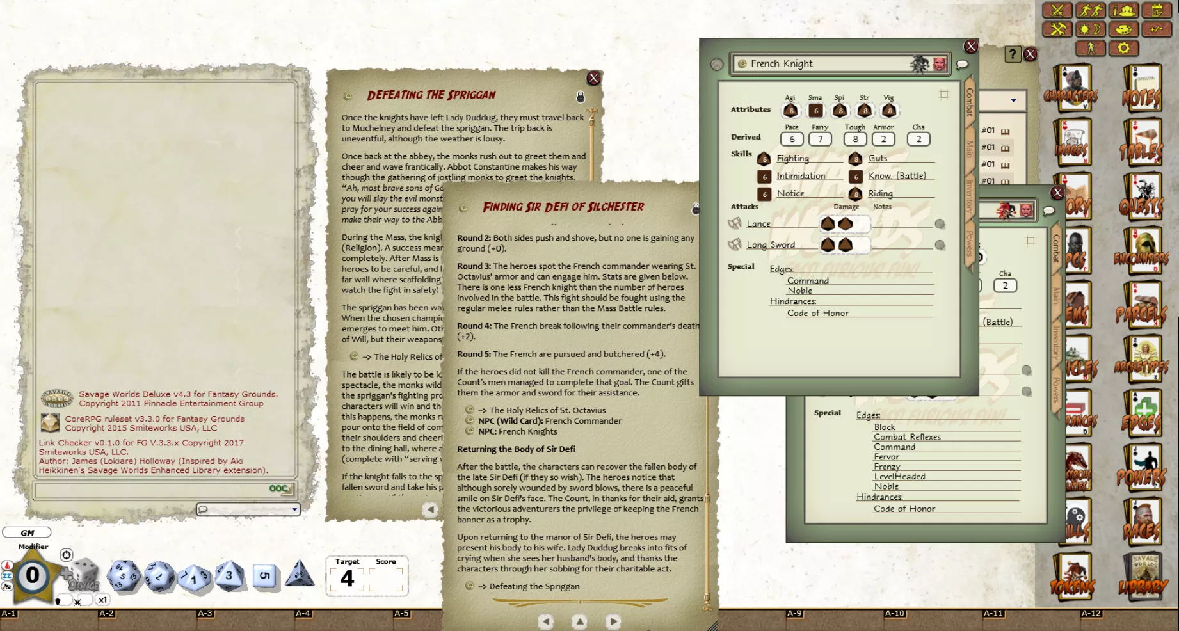The image size is (1179, 631).
Task: Open the Parcels sidebar button
Action: 1143,305
